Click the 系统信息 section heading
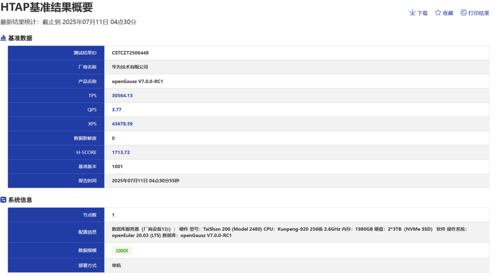The height and width of the screenshot is (277, 498). click(20, 200)
